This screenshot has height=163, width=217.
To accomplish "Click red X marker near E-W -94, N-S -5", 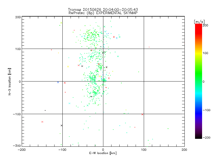I will [x=65, y=83].
